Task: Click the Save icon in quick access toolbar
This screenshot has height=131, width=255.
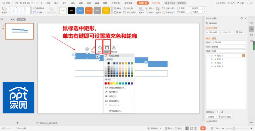Action: 17,3
